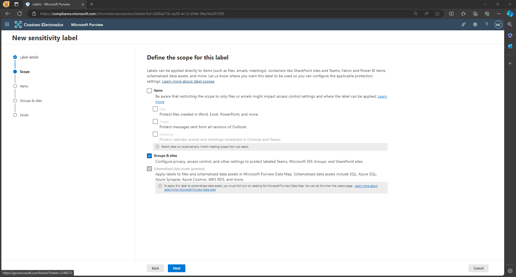Open new tab with plus button

(x=92, y=4)
